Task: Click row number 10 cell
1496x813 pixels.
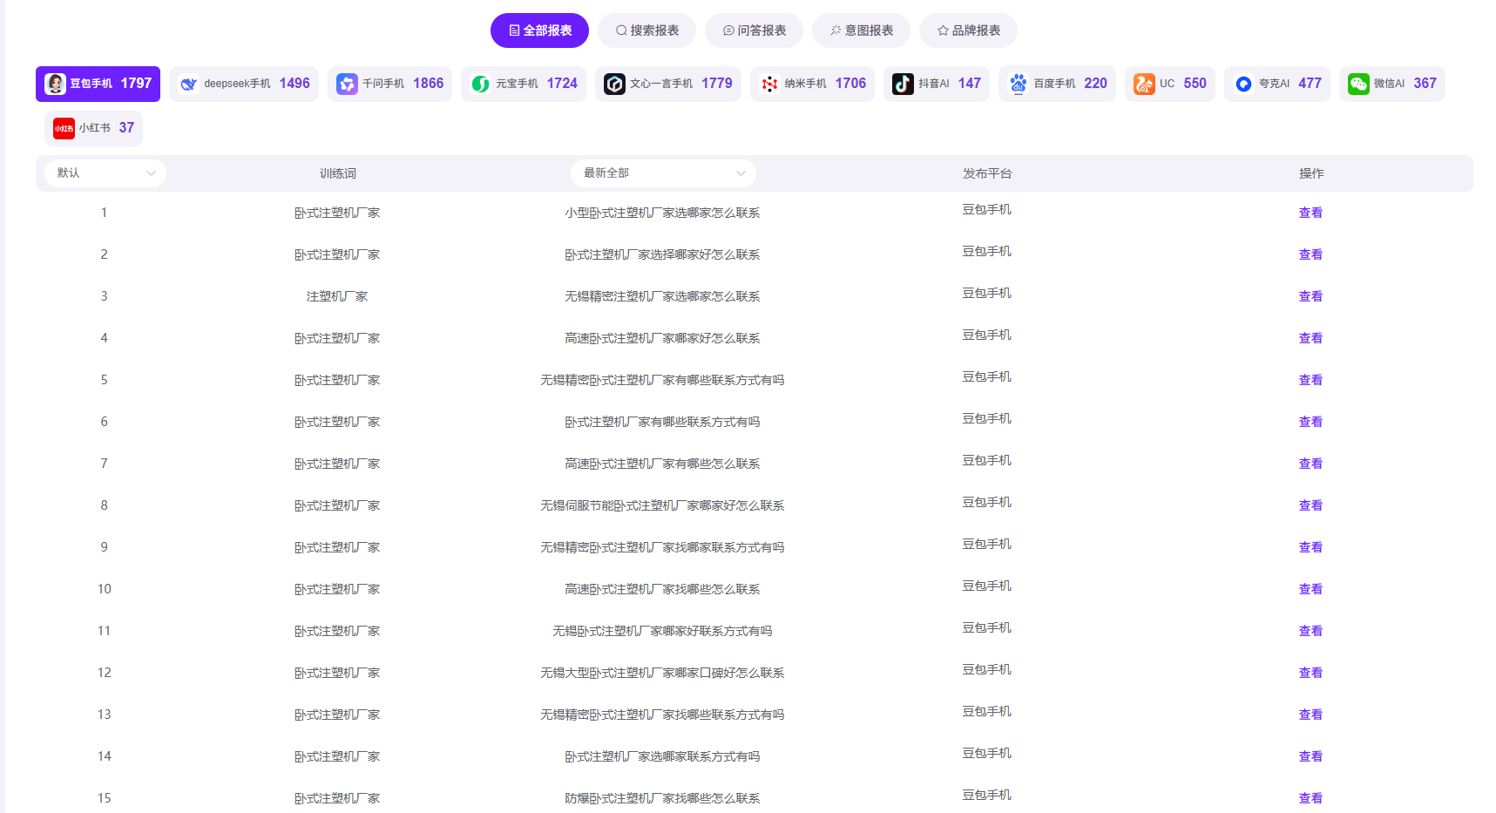Action: coord(105,589)
